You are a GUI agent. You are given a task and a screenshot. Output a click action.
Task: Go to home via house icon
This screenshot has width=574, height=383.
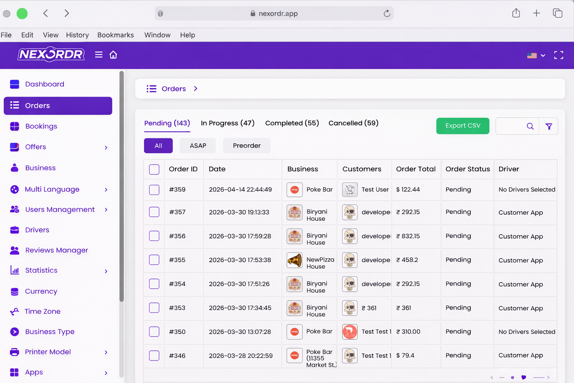click(113, 55)
